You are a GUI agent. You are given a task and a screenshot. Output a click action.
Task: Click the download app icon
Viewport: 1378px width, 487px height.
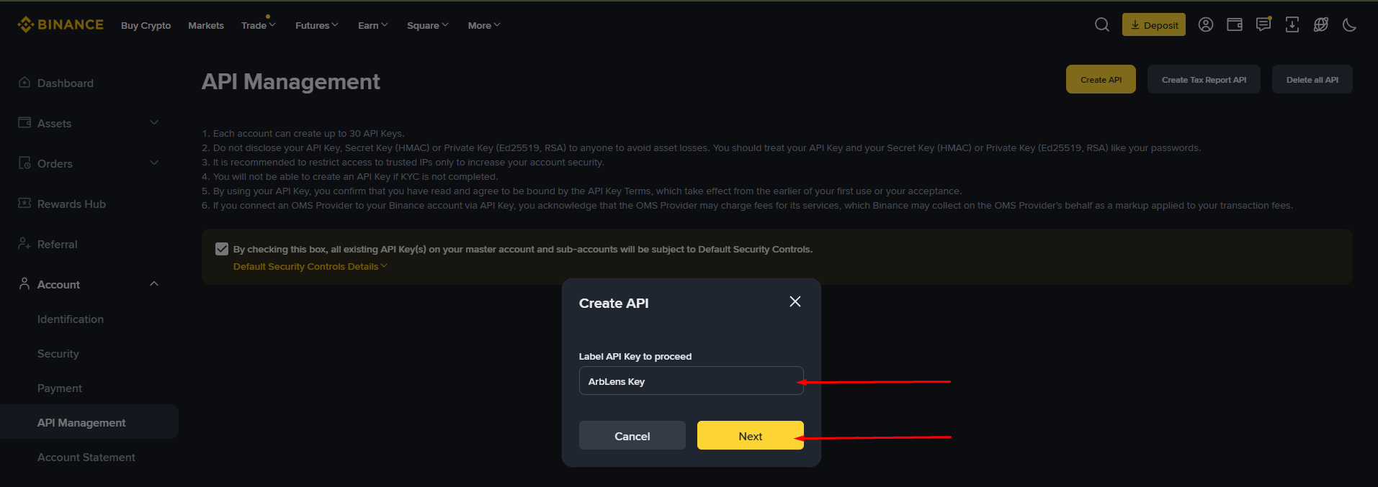(1292, 24)
